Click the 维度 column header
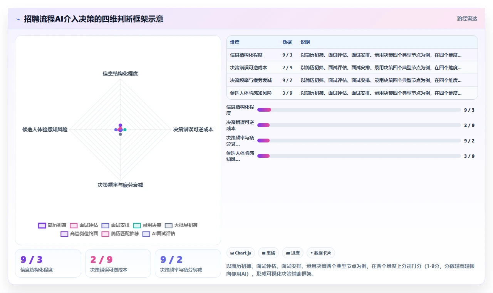 click(235, 42)
